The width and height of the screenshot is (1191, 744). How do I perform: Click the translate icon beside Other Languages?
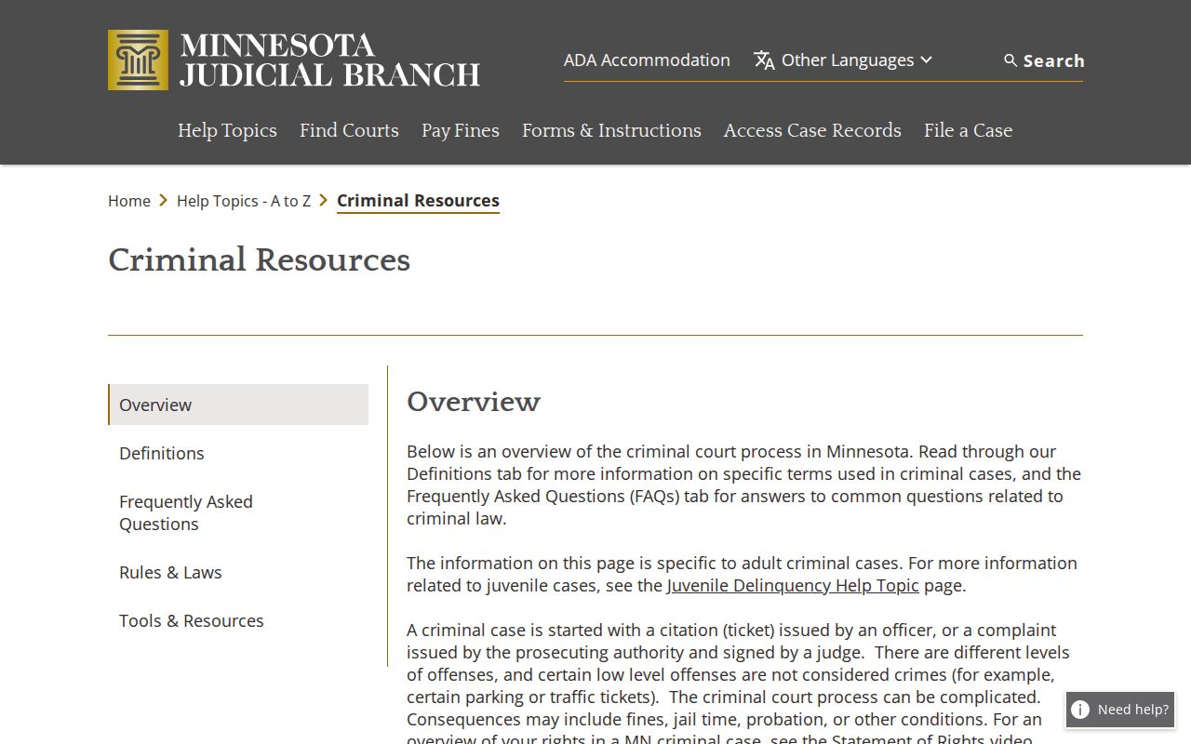pos(764,60)
